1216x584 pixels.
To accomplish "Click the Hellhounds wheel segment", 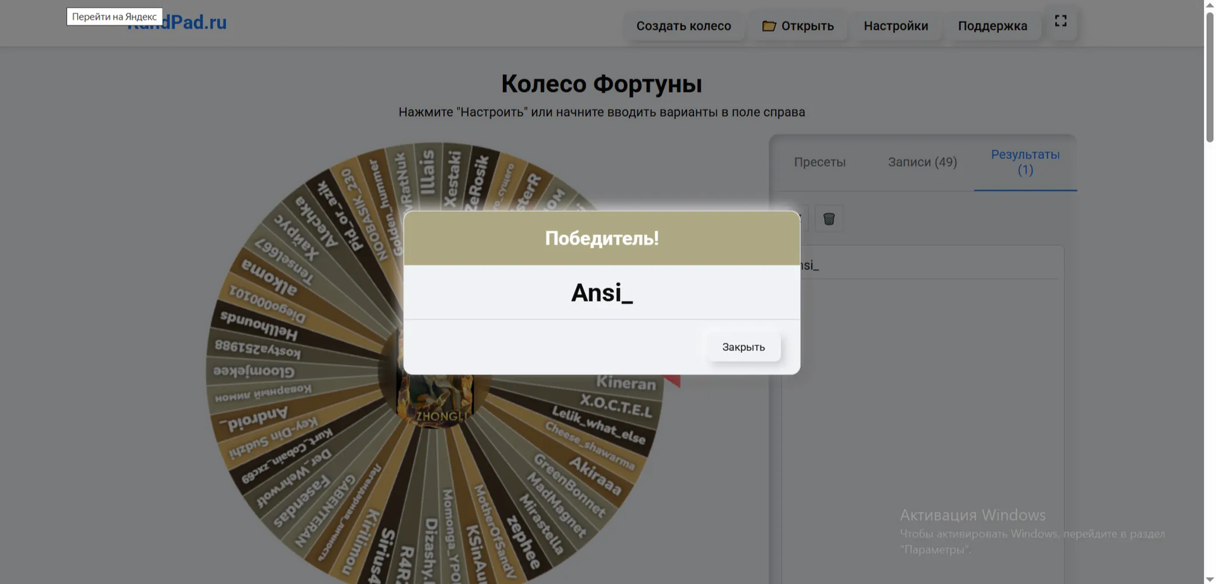I will coord(258,326).
